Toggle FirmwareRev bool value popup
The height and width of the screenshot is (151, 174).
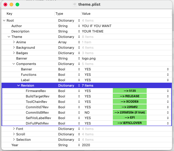pyautogui.click(x=168, y=91)
